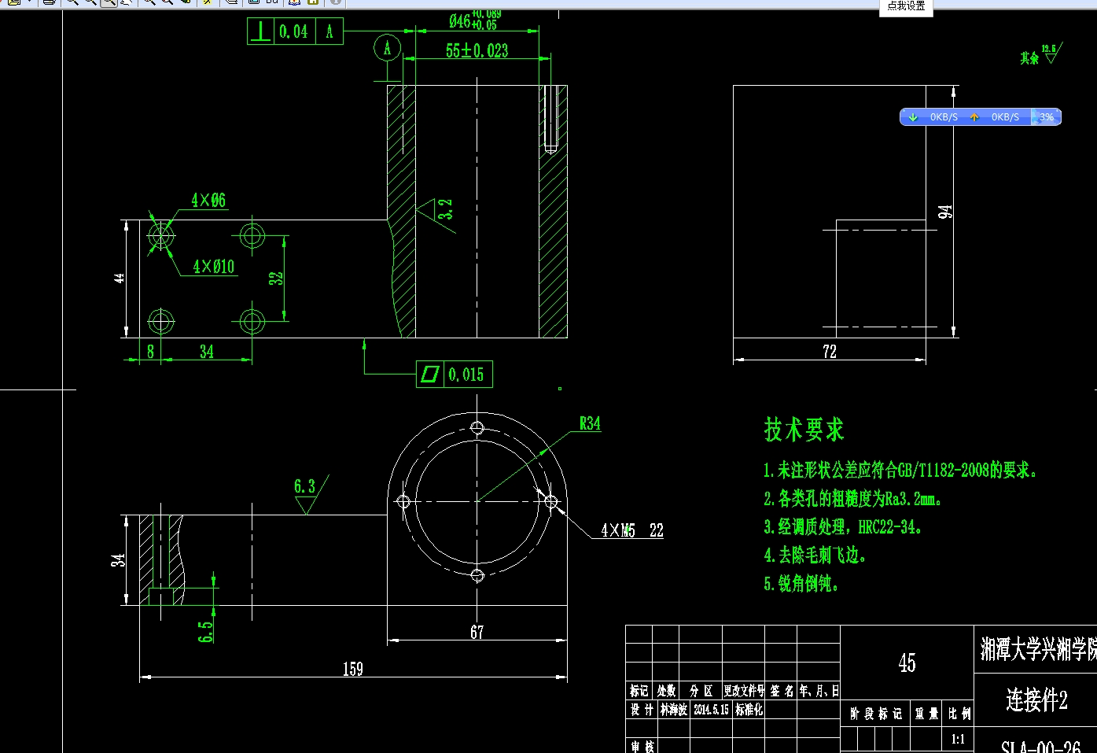Select the 处数 title block cell
The width and height of the screenshot is (1097, 753).
coord(666,691)
